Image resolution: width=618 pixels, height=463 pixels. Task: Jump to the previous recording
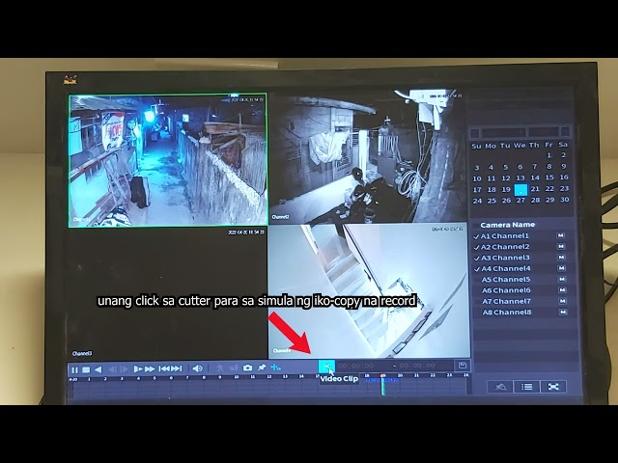(x=164, y=368)
